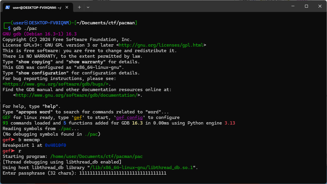Open a new tab with the plus button

tap(79, 7)
